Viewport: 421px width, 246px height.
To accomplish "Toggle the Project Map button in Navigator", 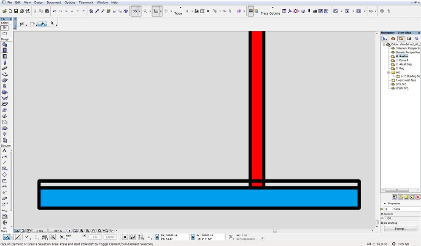I will [x=393, y=39].
